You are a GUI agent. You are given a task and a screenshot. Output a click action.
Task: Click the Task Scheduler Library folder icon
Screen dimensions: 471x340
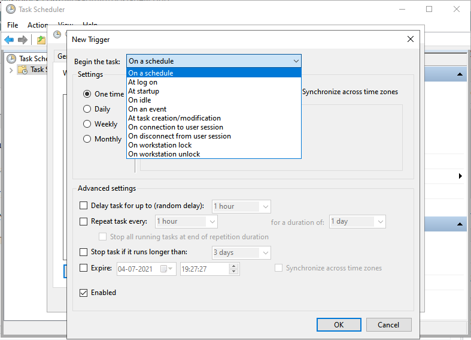pos(23,70)
